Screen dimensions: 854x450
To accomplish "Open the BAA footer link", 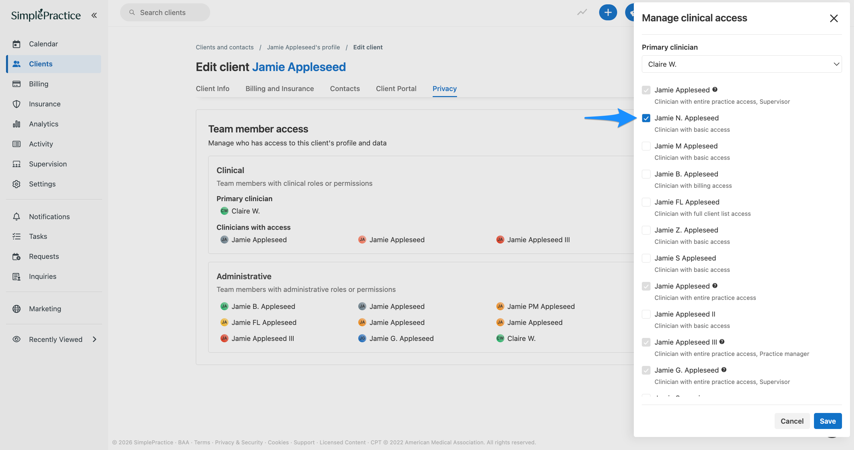I will 183,442.
